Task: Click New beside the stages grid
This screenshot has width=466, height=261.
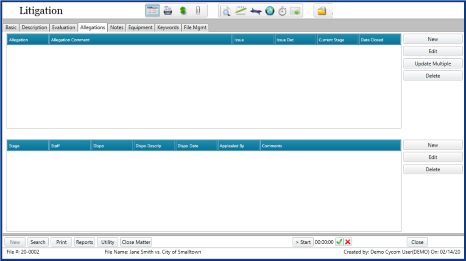Action: pyautogui.click(x=433, y=145)
